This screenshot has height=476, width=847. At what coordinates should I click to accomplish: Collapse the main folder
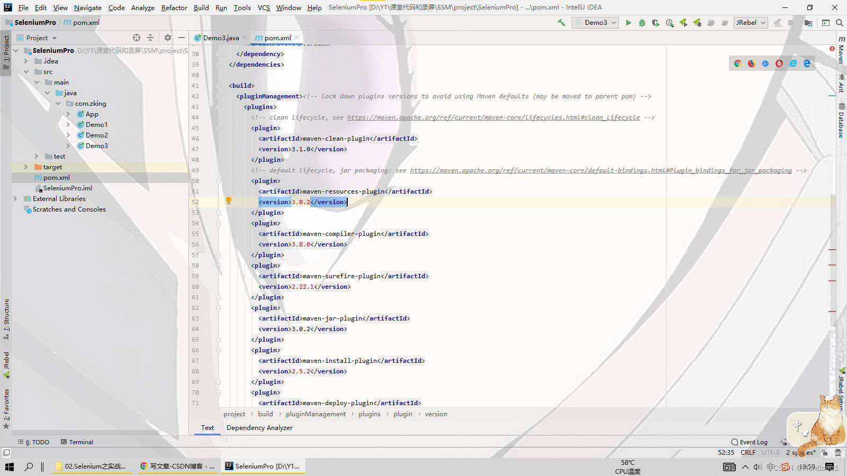(37, 83)
